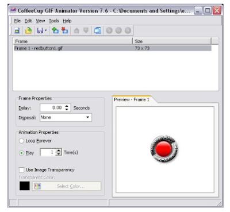Open the Save dropdown arrow in the toolbar
The image size is (230, 212).
pos(45,30)
